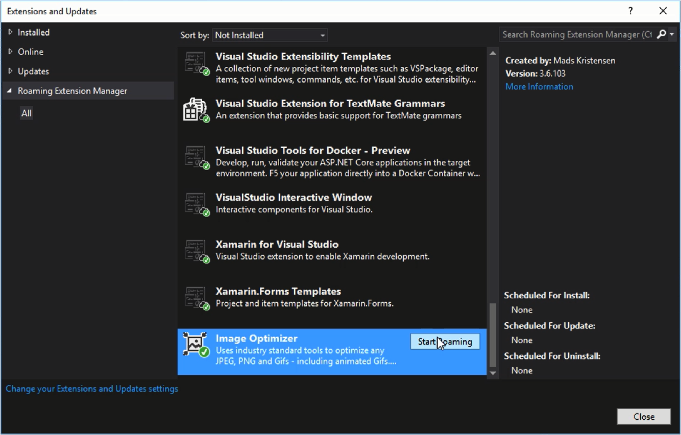
Task: Expand the Online tree node
Action: click(10, 52)
